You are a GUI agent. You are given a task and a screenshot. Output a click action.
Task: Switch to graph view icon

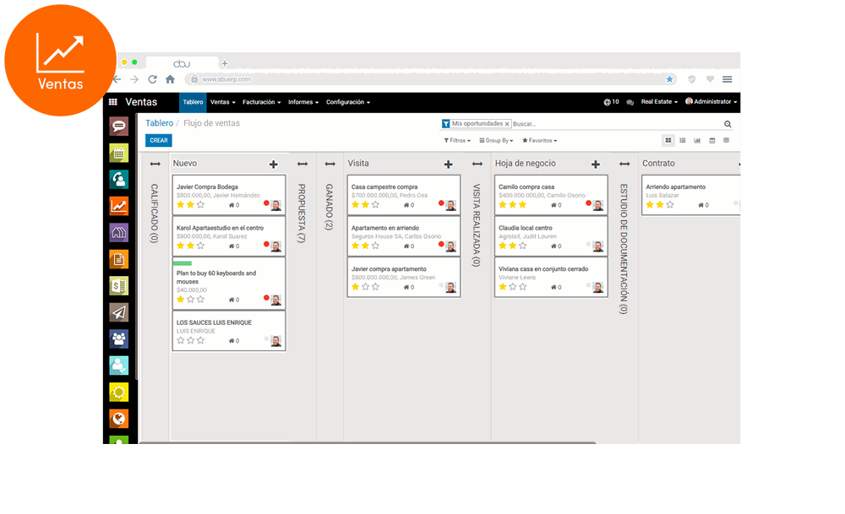pos(697,140)
